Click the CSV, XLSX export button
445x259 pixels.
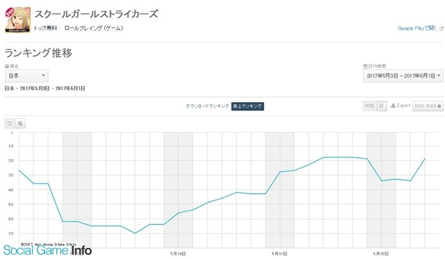(x=428, y=106)
